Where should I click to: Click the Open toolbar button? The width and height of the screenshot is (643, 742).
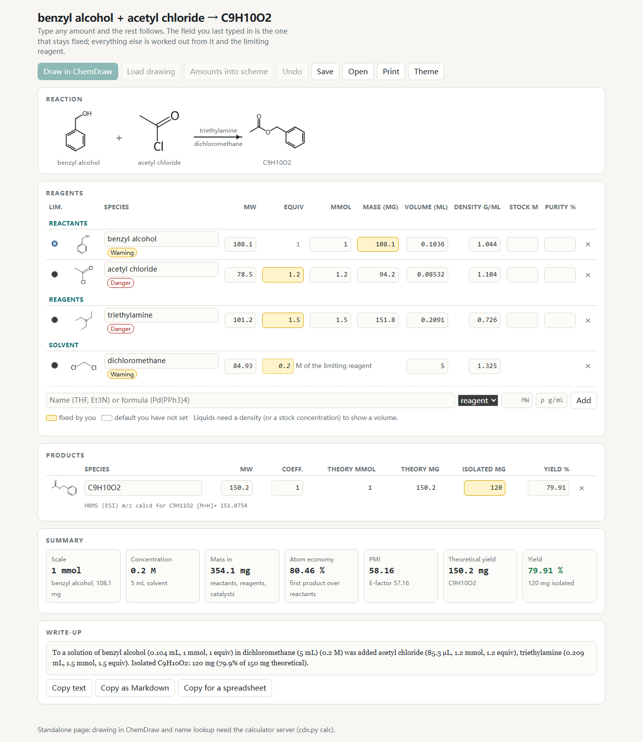click(x=358, y=72)
